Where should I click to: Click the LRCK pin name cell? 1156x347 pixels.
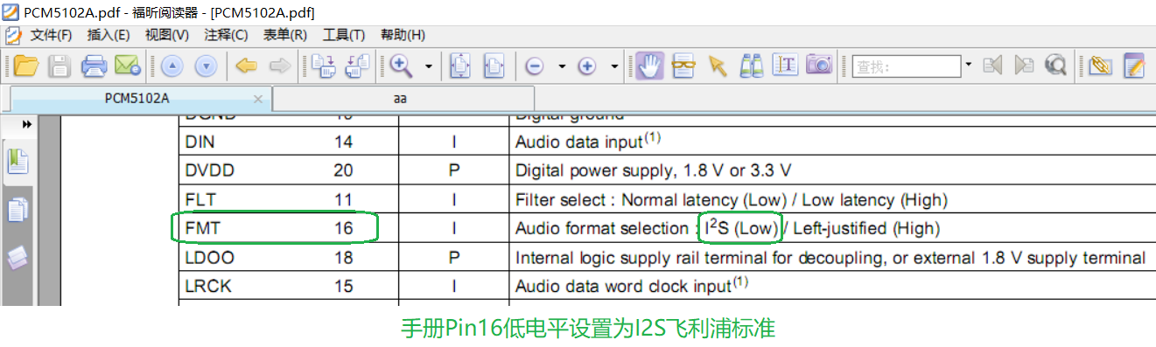(x=208, y=286)
